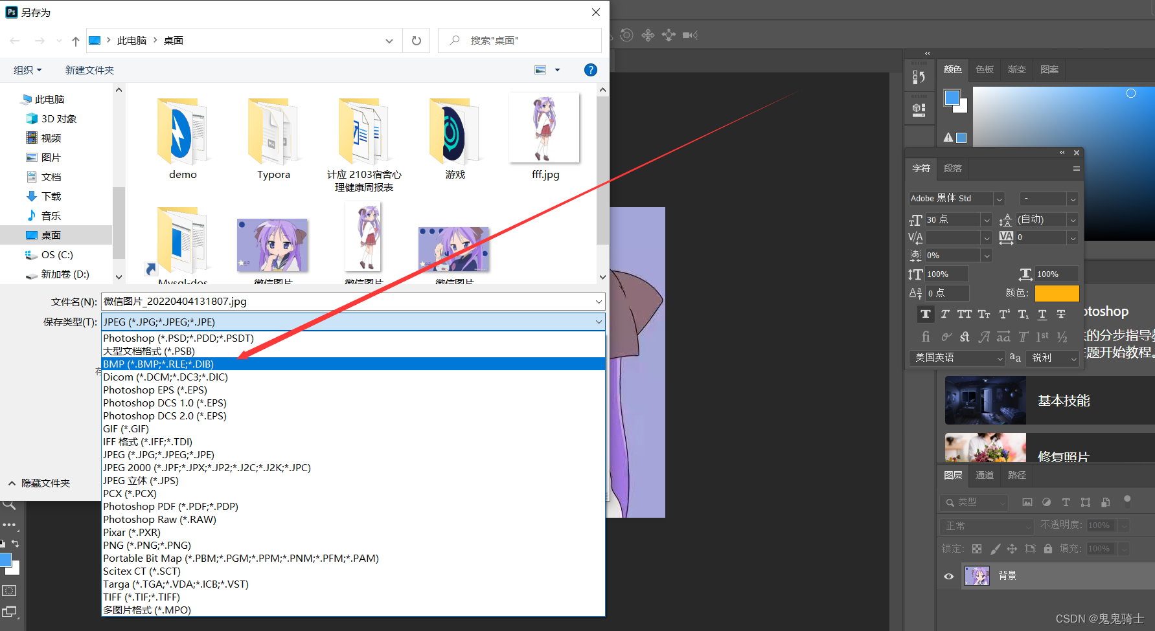Switch to the 段落 tab
This screenshot has height=631, width=1155.
point(953,169)
